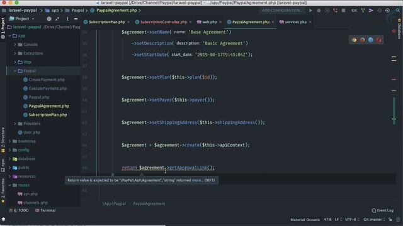Hide the Project panel with minus icon
The width and height of the screenshot is (403, 226).
(76, 19)
